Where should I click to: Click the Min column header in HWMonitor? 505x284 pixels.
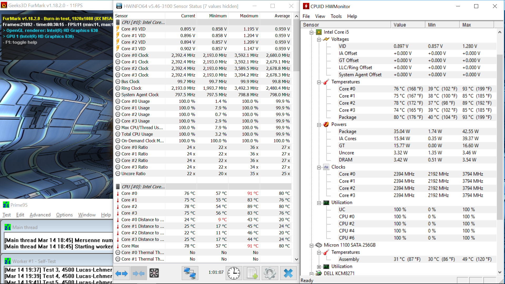click(x=442, y=25)
